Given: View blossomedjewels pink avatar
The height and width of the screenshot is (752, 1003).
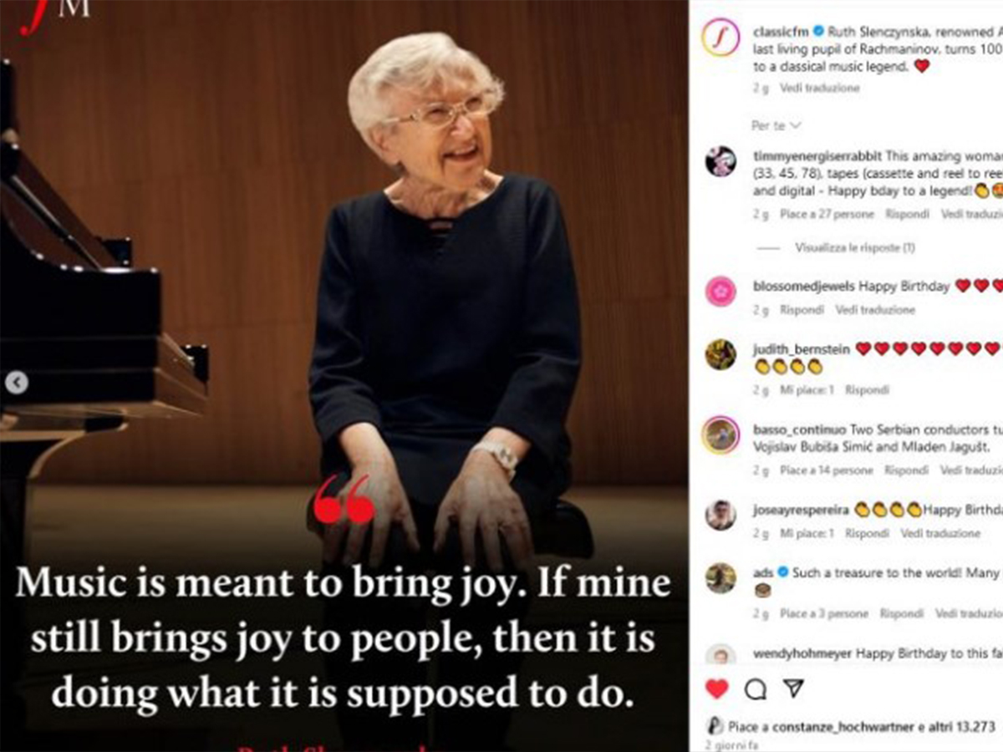Looking at the screenshot, I should 720,292.
